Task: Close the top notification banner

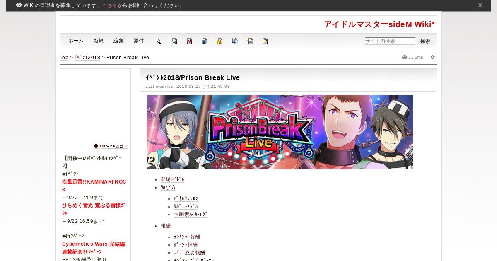Action: (480, 5)
